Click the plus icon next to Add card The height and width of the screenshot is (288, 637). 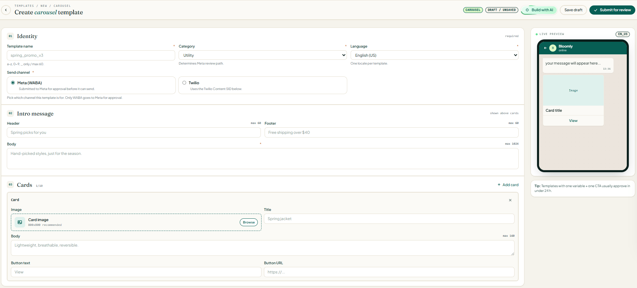tap(499, 185)
